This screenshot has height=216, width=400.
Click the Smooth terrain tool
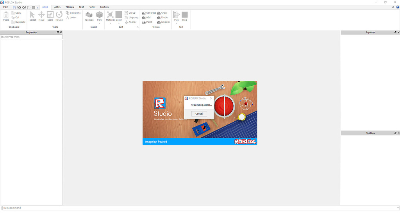[x=163, y=22]
